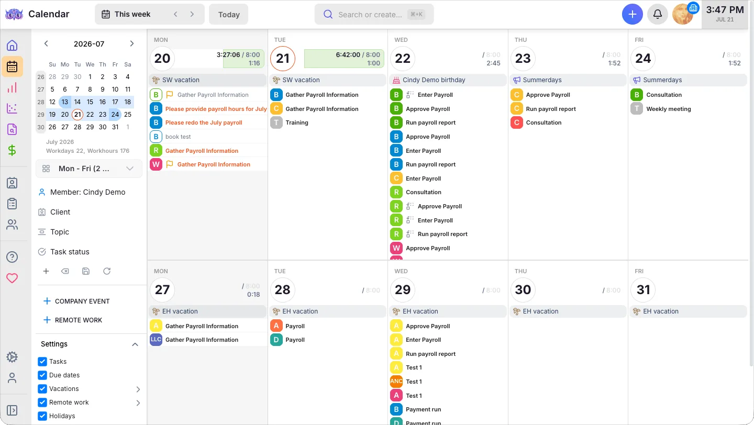Open the settings gear icon in sidebar
Screen dimensions: 754x425
pyautogui.click(x=12, y=357)
